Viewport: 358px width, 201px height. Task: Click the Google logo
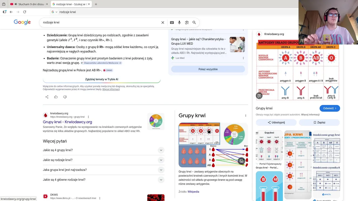click(22, 22)
